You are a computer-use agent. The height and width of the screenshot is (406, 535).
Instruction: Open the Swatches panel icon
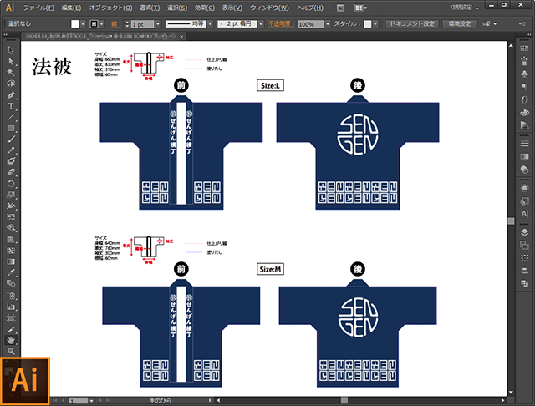(x=524, y=48)
